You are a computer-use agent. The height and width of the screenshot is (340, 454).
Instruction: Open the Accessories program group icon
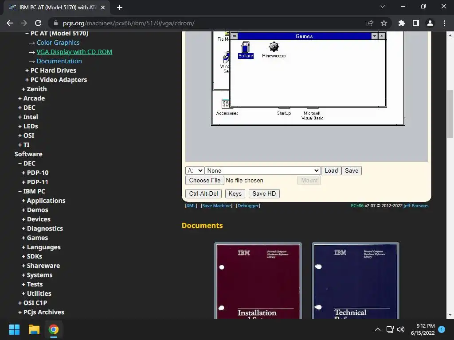point(227,107)
